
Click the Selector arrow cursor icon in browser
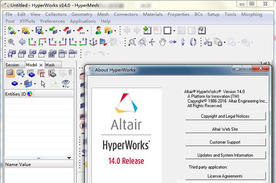[x=43, y=84]
